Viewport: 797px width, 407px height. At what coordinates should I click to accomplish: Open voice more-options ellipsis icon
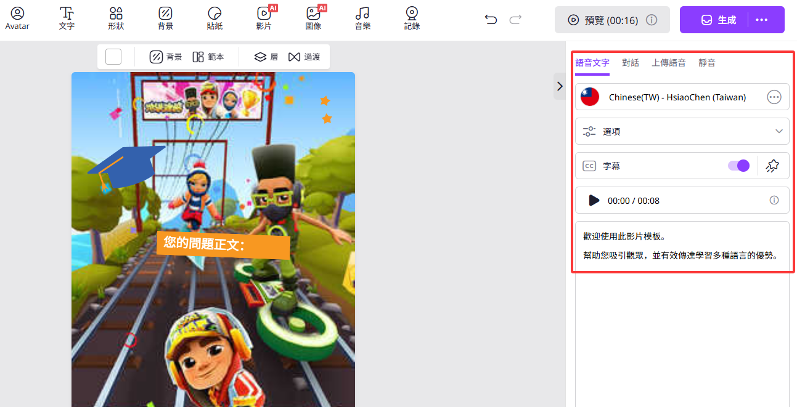[774, 97]
